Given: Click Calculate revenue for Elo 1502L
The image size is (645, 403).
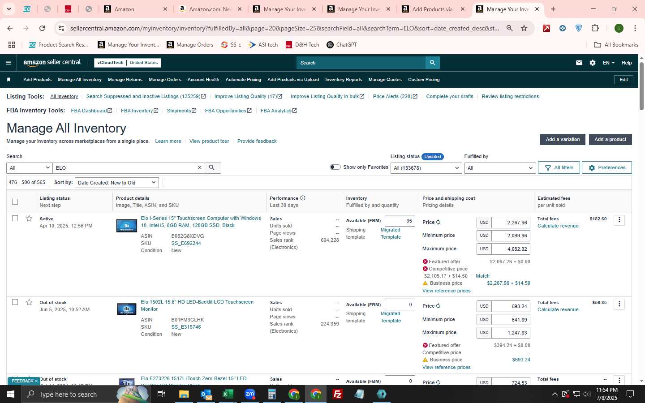Looking at the screenshot, I should point(558,309).
